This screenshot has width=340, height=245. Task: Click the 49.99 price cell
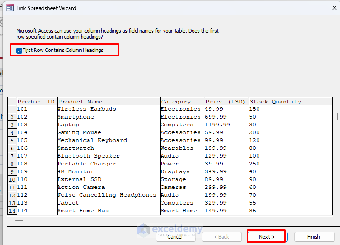point(227,109)
